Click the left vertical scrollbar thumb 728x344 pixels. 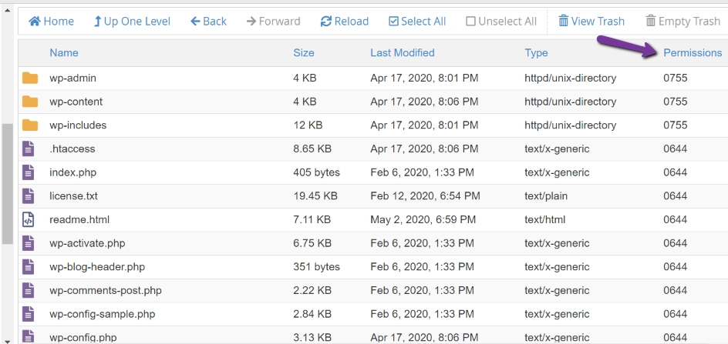pyautogui.click(x=7, y=184)
